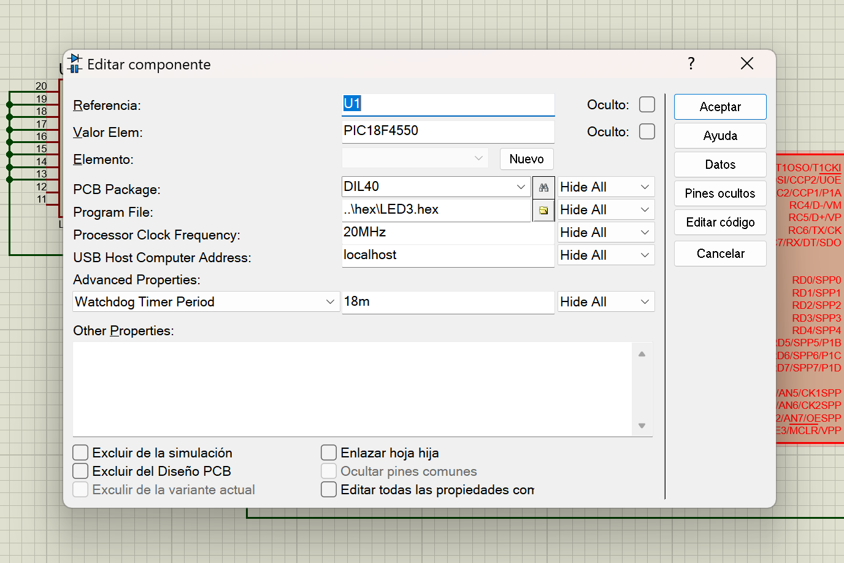Open Hide All dropdown for PCB Package

tap(606, 187)
